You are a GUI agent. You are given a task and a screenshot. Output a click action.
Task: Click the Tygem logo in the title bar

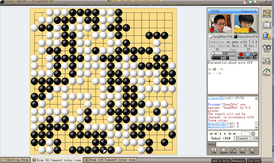[2, 2]
